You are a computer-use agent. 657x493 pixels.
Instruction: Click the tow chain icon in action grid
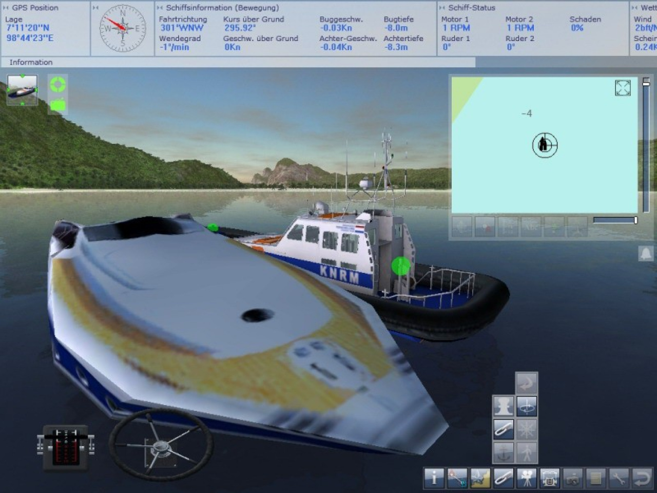(x=503, y=429)
